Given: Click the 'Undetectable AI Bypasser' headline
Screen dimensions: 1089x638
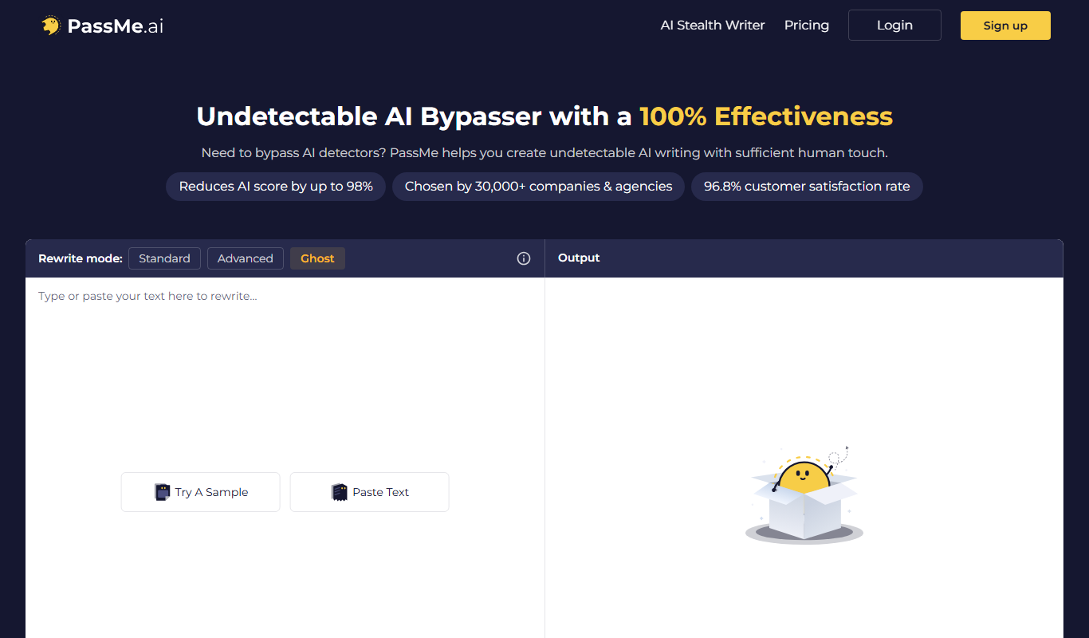Looking at the screenshot, I should [x=544, y=116].
